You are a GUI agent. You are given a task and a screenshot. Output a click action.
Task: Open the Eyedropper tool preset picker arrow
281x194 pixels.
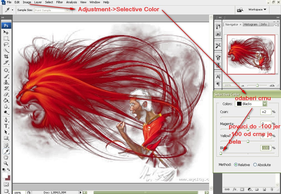12,10
